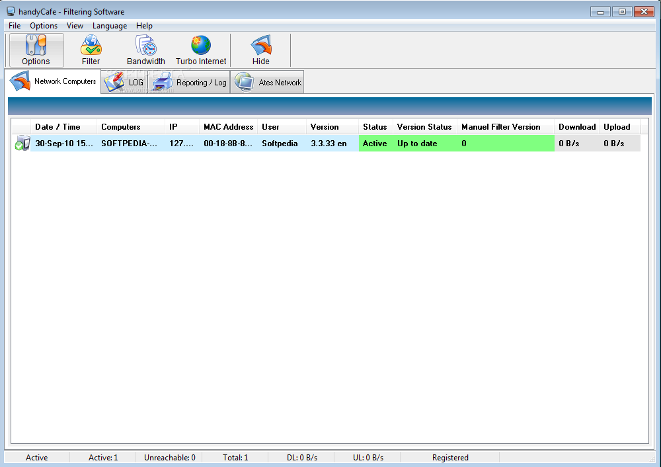Sort by the Download column header
The height and width of the screenshot is (467, 661).
[576, 126]
